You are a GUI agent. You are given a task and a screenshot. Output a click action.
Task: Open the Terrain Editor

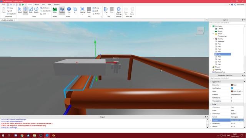[x=55, y=10]
